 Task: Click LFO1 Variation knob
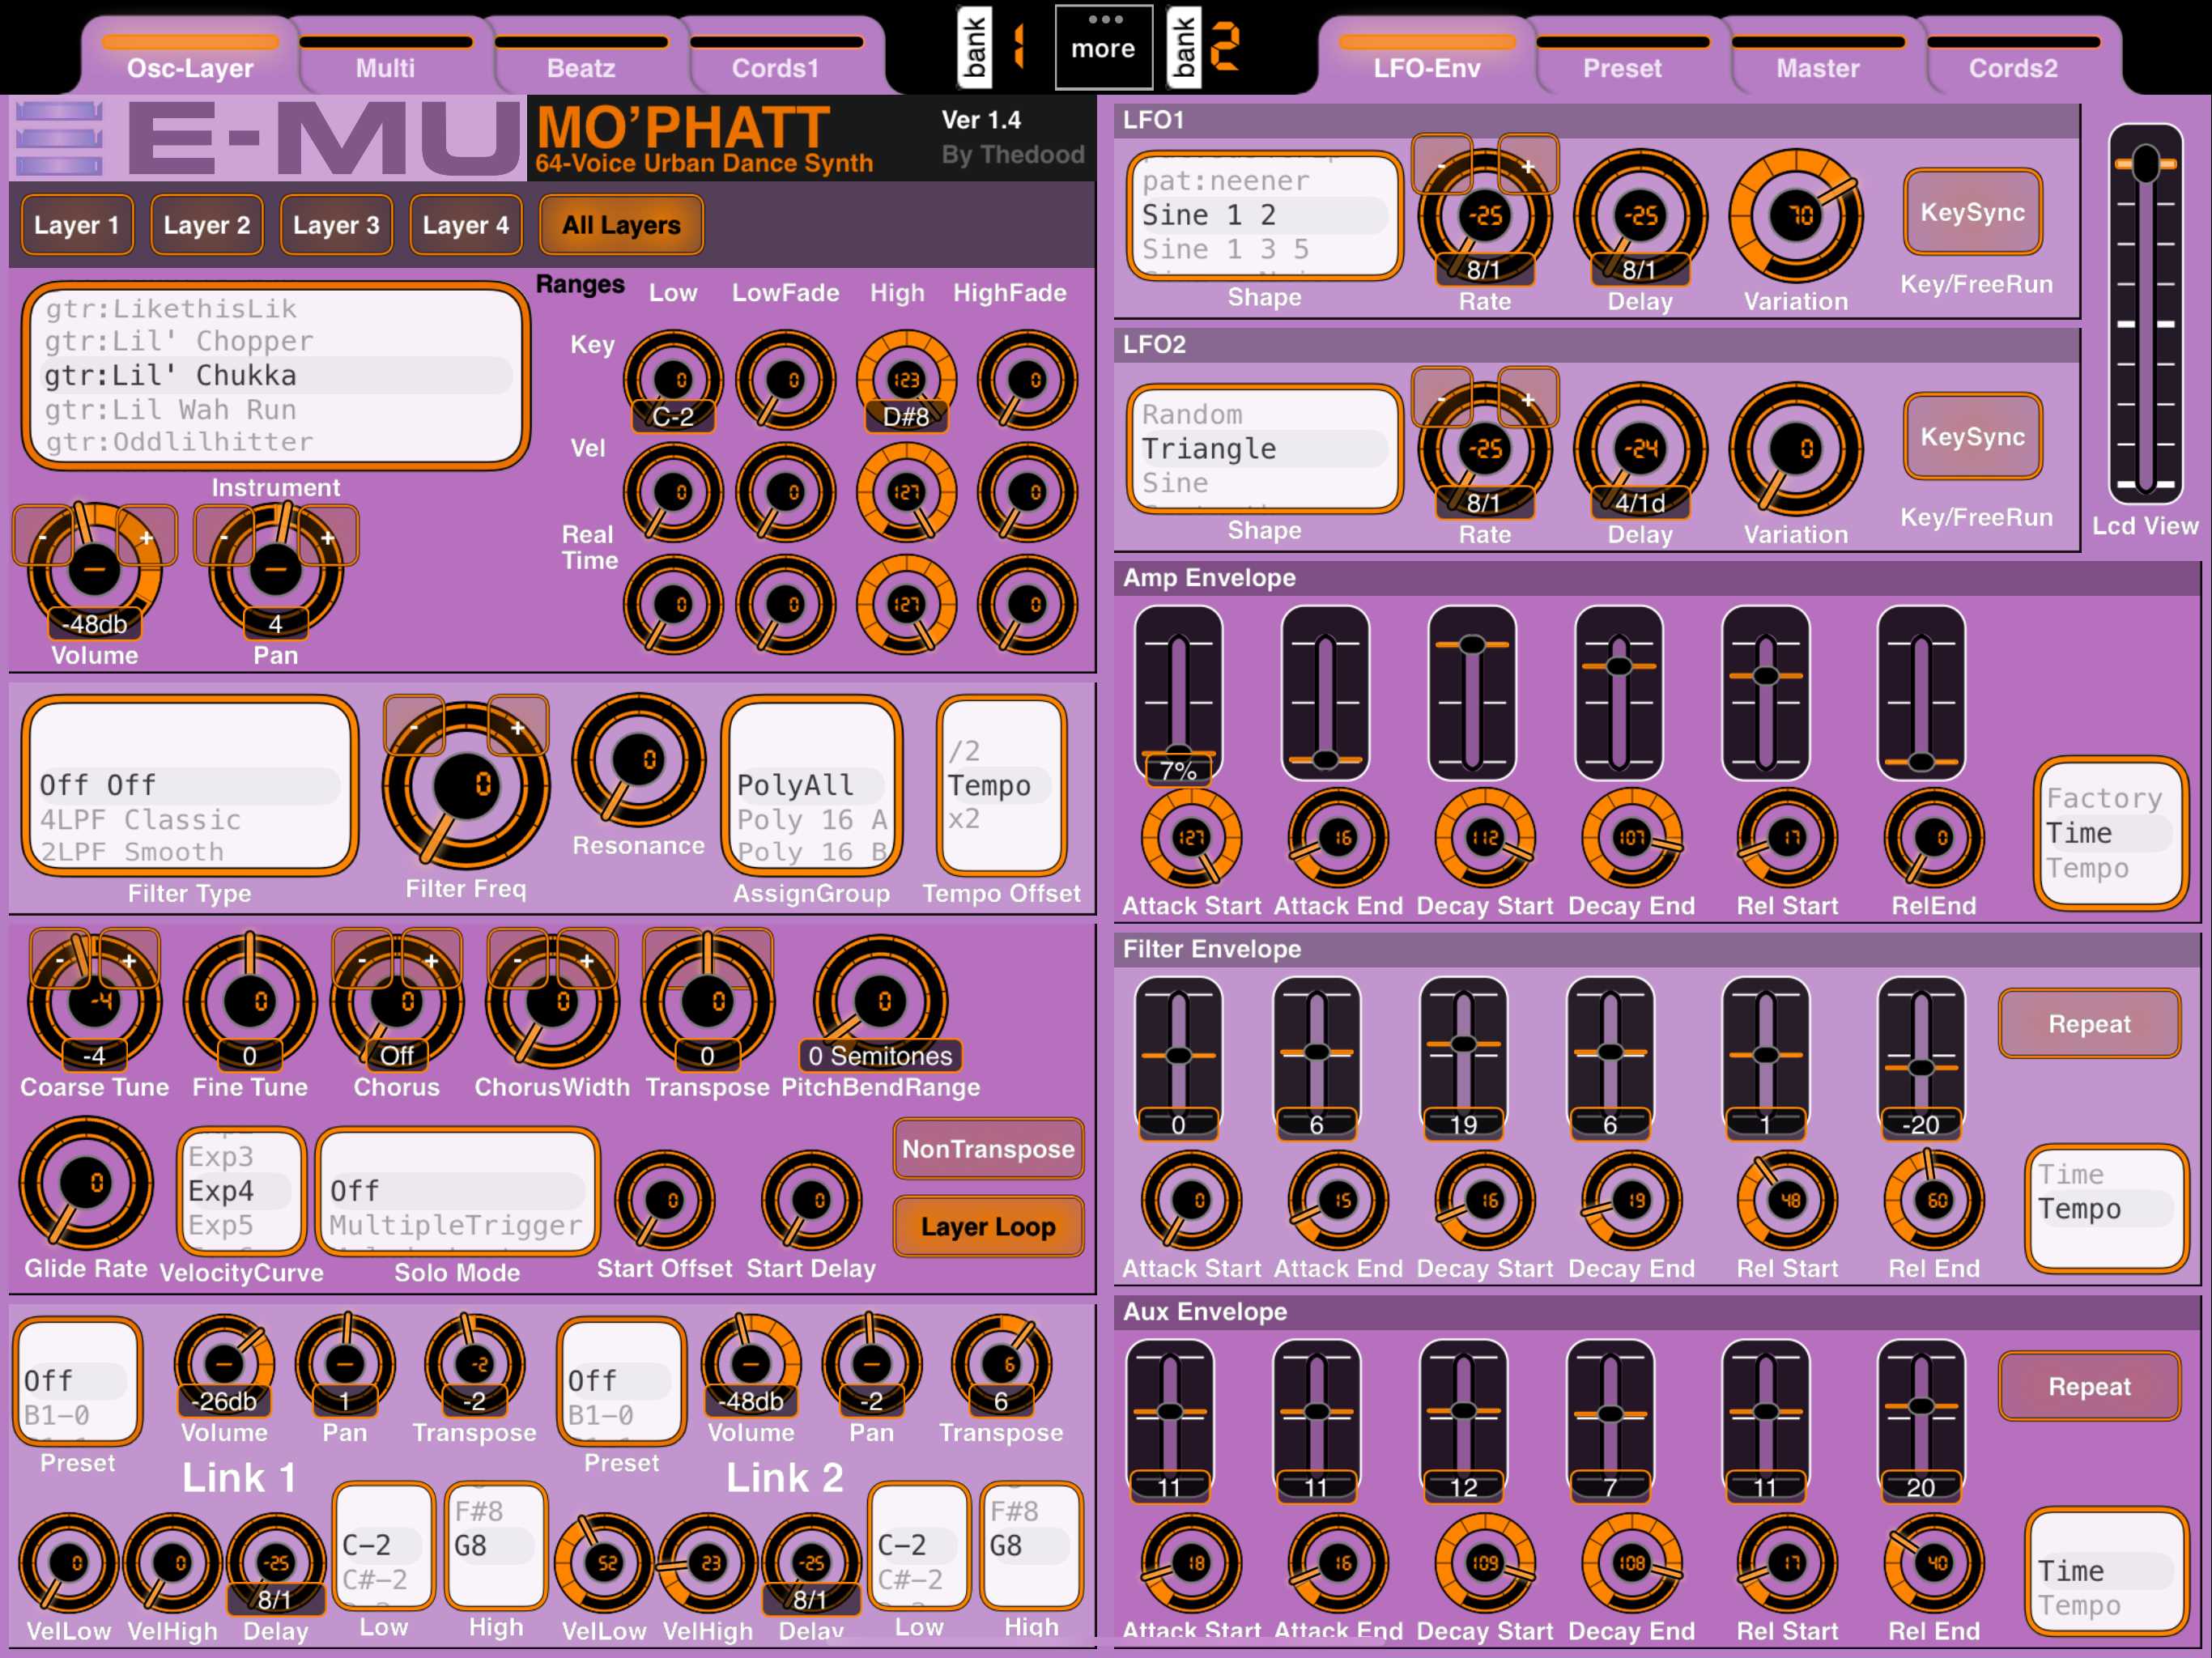point(1796,215)
